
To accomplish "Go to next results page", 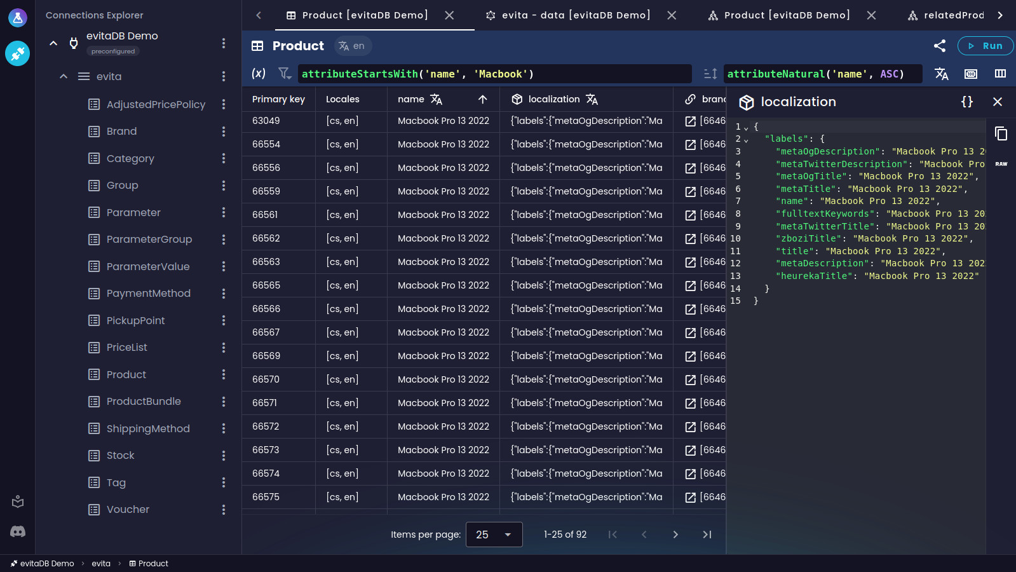I will point(675,535).
